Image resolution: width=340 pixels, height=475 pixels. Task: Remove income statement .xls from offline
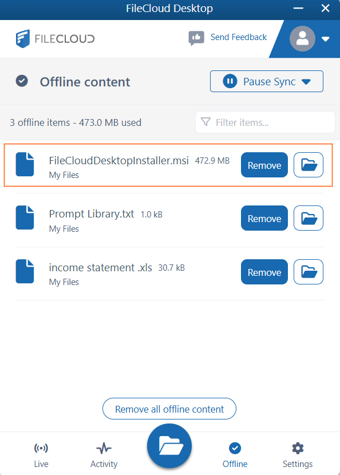[264, 272]
